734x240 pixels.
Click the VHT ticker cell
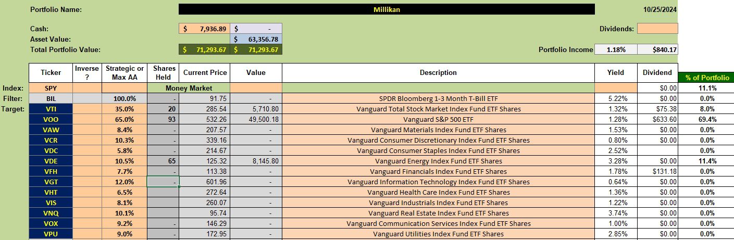click(51, 192)
